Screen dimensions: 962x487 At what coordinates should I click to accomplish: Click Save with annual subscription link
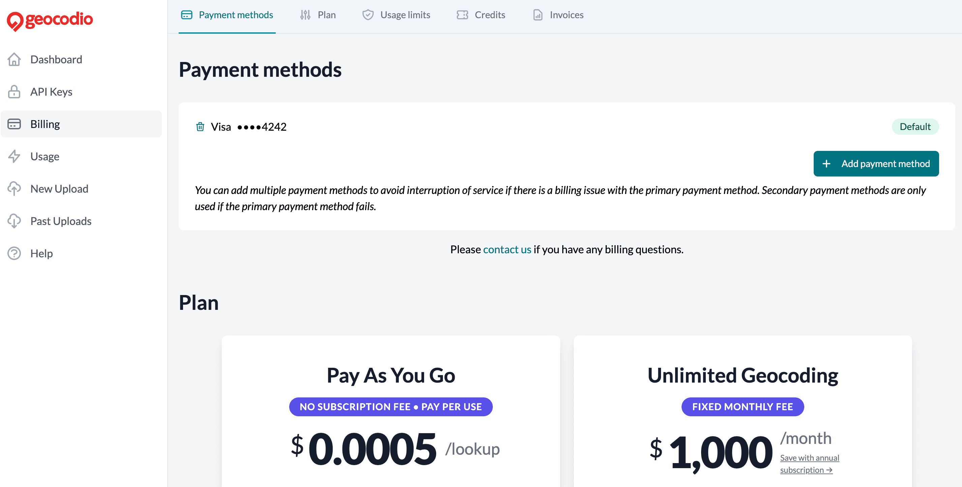point(809,463)
